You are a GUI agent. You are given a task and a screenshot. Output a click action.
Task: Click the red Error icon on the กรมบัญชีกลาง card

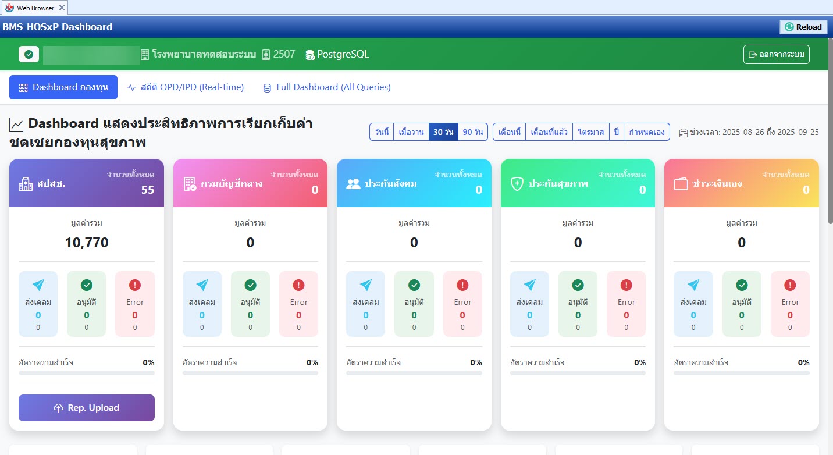click(298, 285)
